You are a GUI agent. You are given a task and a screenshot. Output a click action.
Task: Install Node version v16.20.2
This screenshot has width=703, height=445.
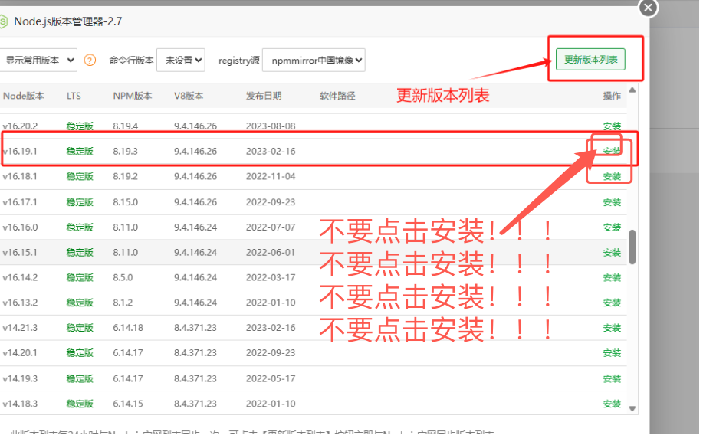(612, 126)
